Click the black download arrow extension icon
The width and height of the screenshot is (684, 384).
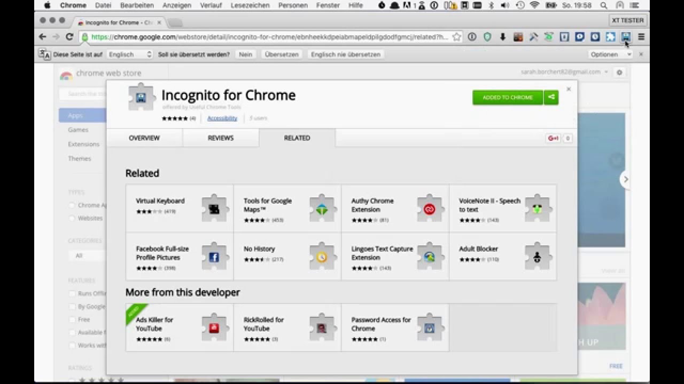click(x=503, y=37)
